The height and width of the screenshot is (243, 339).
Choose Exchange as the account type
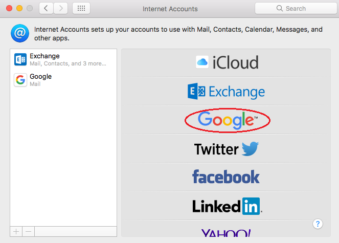tap(226, 91)
